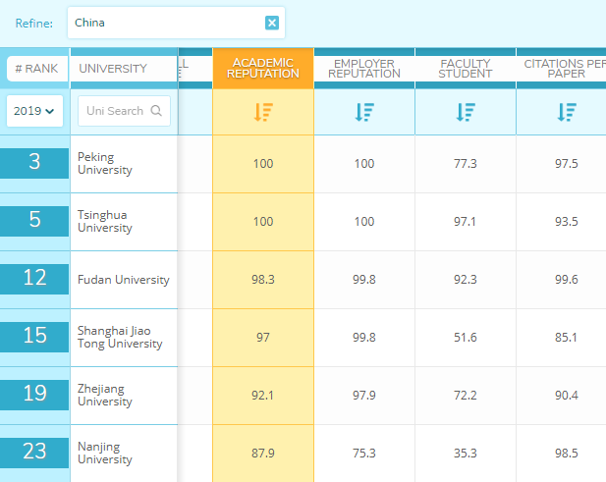606x482 pixels.
Task: Select Zhejiang employer reputation 97.9
Action: tap(364, 395)
